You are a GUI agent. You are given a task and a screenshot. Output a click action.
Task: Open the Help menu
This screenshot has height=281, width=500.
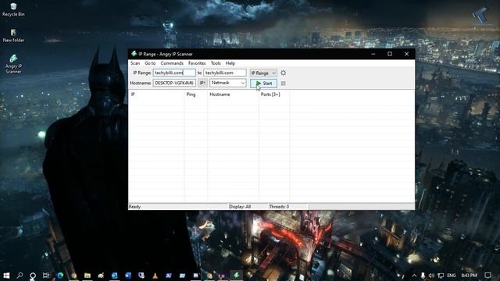pos(230,63)
